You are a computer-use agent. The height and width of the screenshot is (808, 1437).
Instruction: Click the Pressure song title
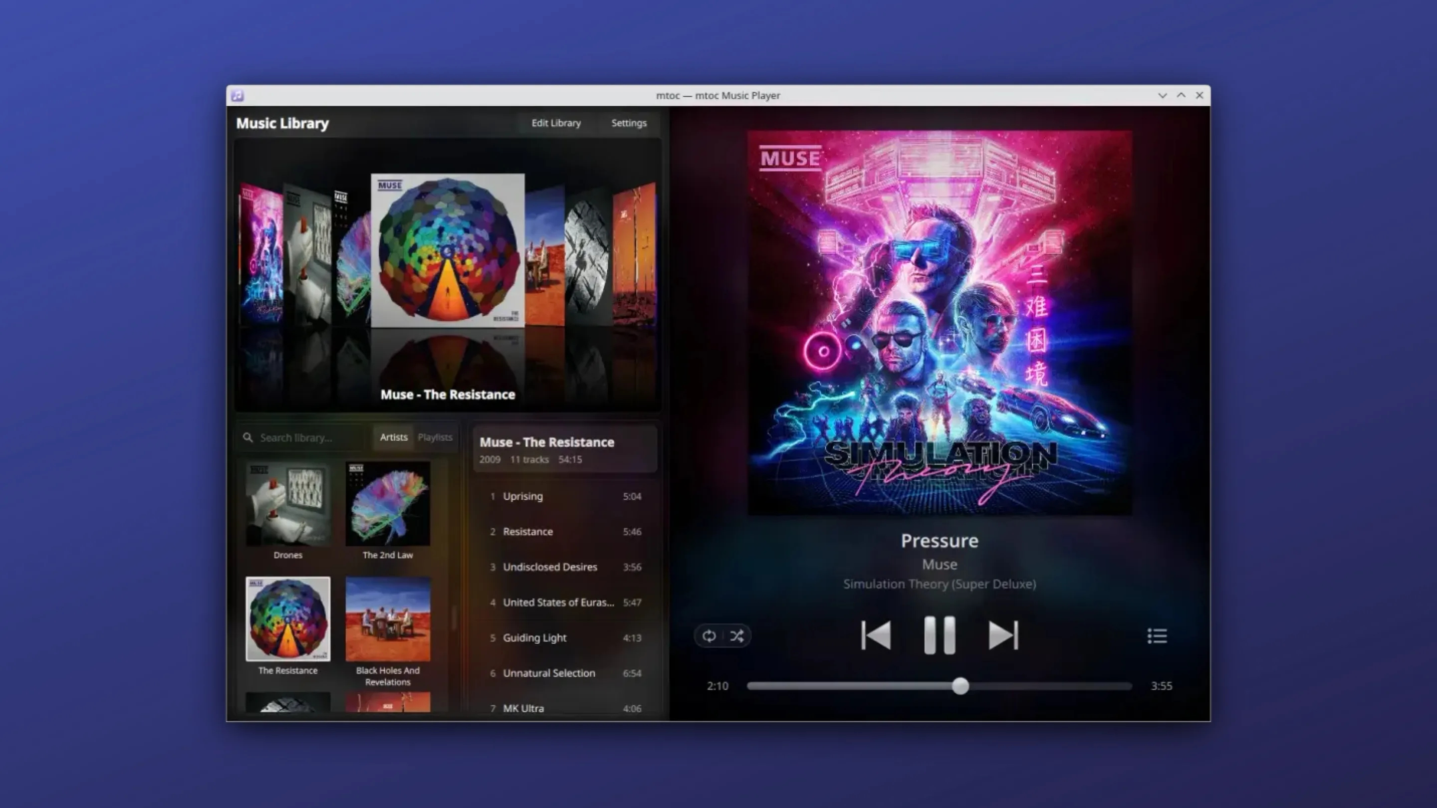pyautogui.click(x=940, y=540)
